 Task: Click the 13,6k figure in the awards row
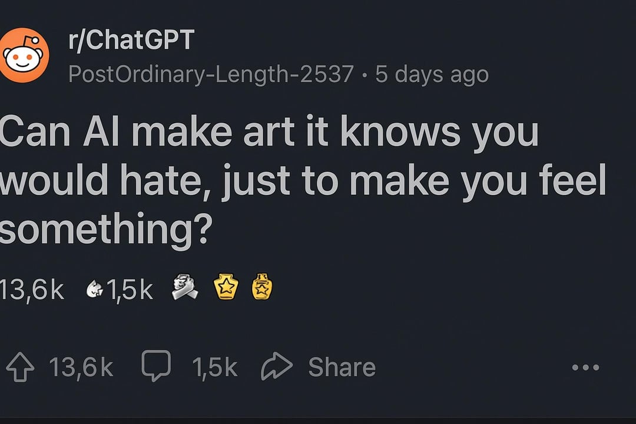click(x=32, y=289)
